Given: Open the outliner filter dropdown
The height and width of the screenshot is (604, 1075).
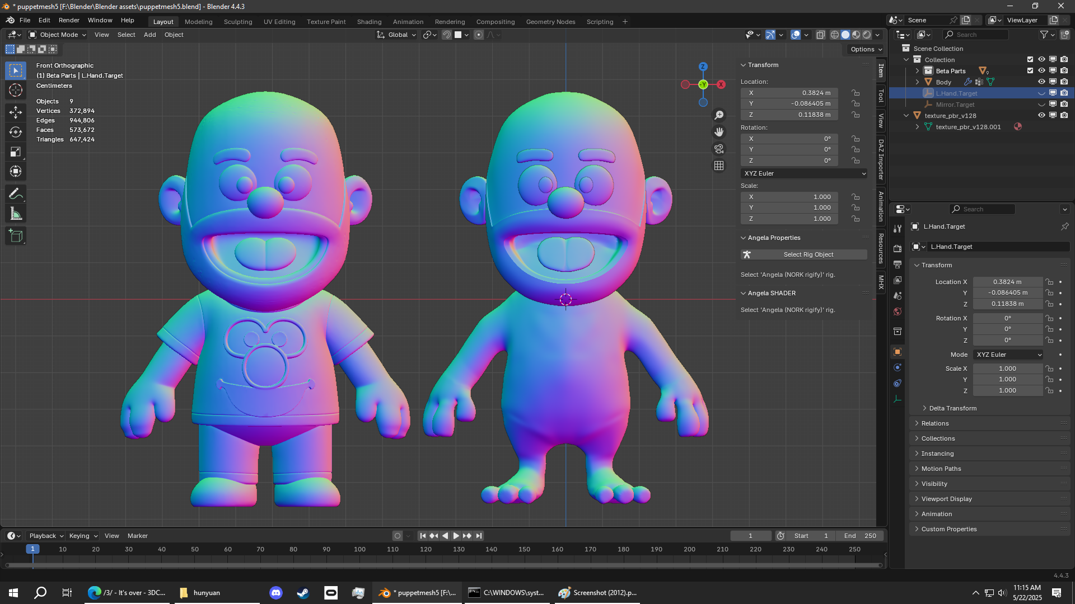Looking at the screenshot, I should (1046, 35).
